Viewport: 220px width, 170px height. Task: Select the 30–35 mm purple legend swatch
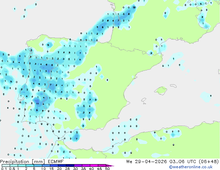(x=78, y=165)
